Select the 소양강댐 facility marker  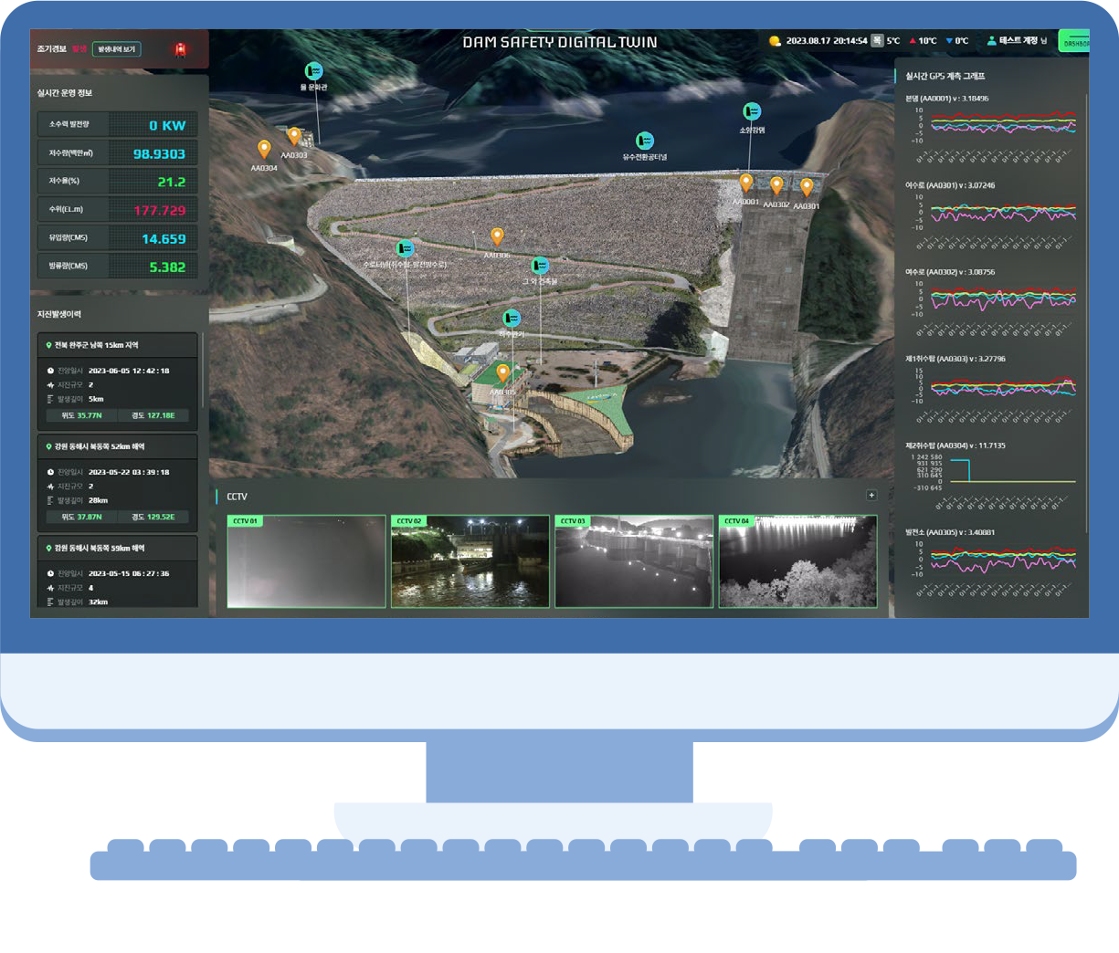pos(752,111)
